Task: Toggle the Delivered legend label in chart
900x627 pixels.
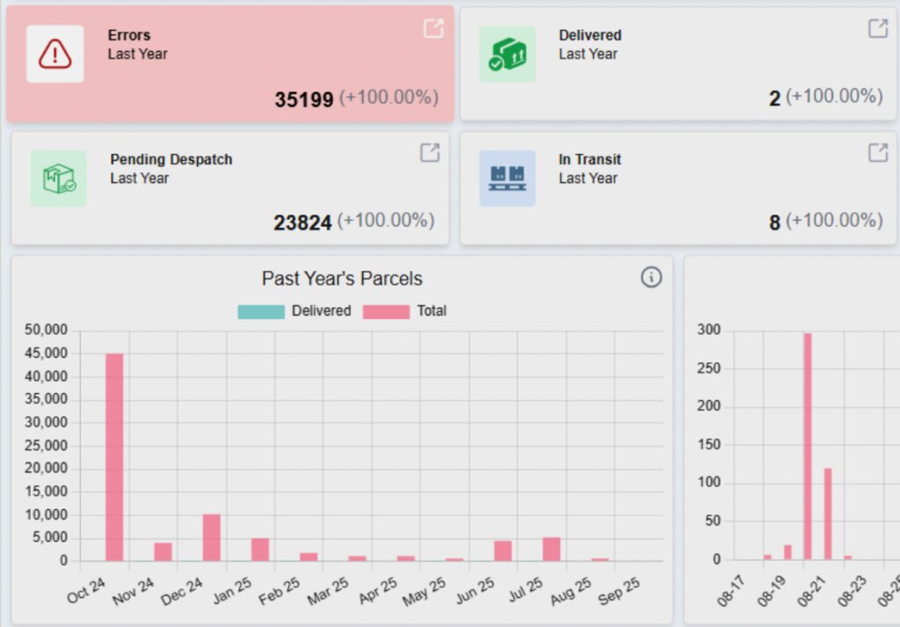Action: (x=321, y=311)
